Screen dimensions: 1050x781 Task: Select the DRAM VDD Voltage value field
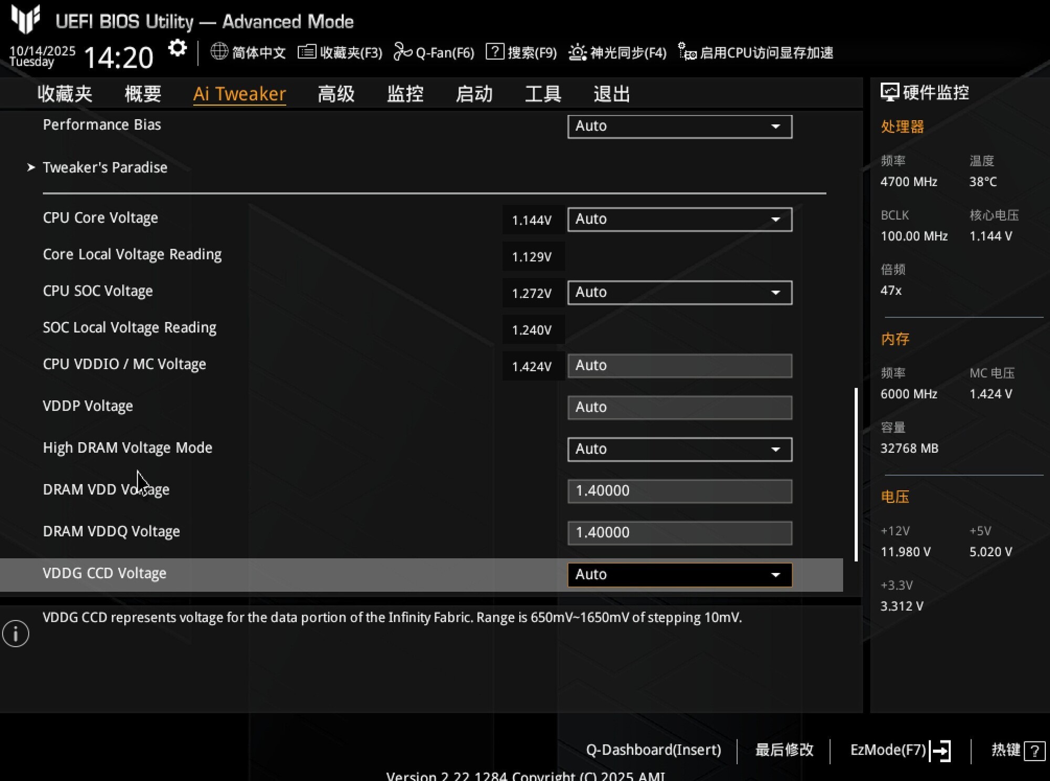click(x=679, y=491)
